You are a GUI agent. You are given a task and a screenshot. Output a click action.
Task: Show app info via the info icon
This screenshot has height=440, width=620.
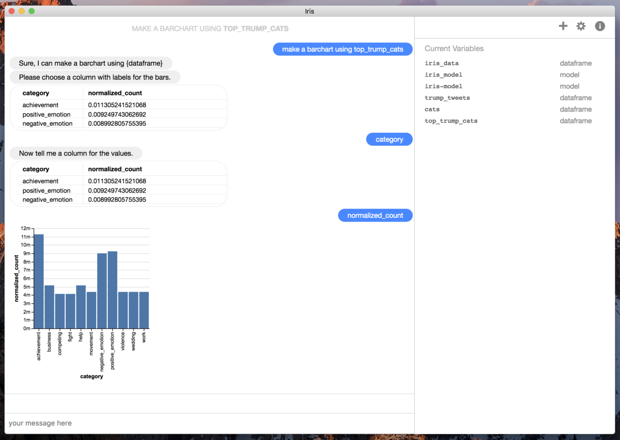tap(600, 26)
